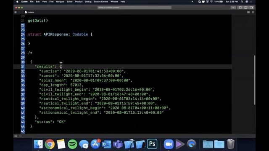
Task: Open the File menu
Action: click(32, 2)
